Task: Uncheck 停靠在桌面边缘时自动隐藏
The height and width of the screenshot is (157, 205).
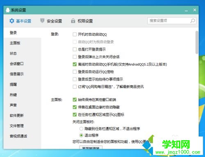Action: (75, 107)
